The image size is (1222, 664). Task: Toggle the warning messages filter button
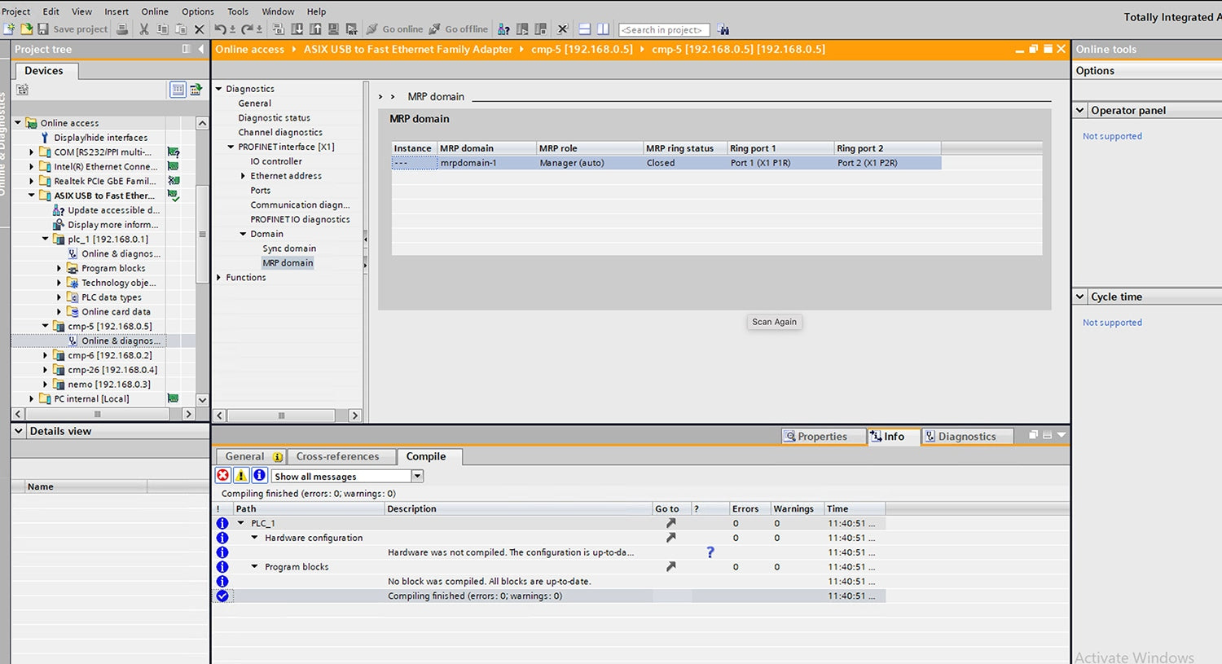click(x=241, y=476)
